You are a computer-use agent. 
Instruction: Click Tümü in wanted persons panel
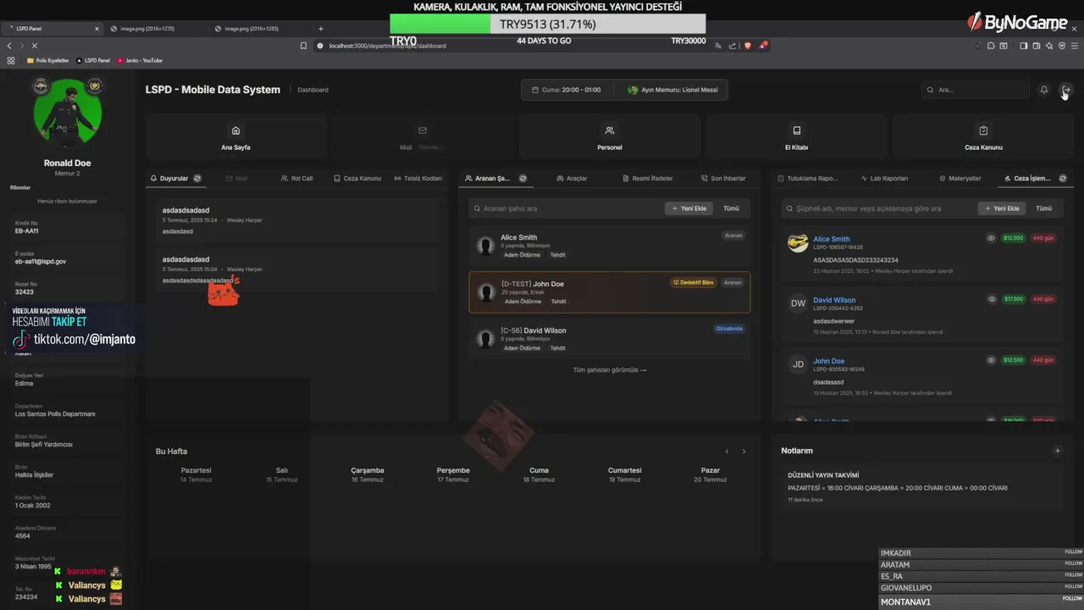pyautogui.click(x=731, y=208)
